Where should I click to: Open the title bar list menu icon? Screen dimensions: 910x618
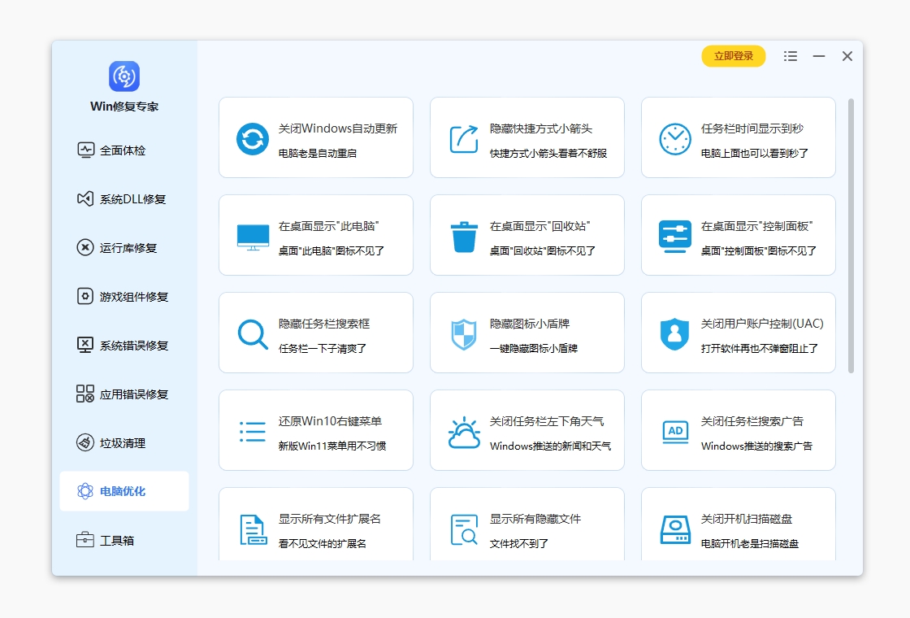coord(791,56)
